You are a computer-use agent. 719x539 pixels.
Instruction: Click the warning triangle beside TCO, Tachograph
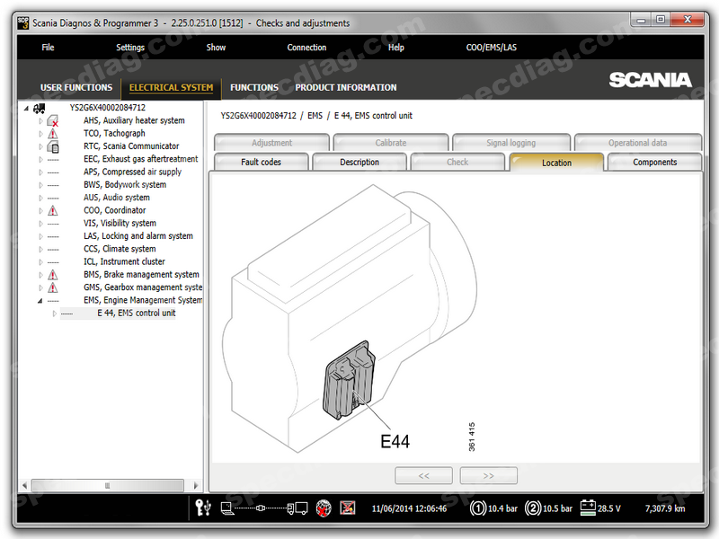point(53,134)
